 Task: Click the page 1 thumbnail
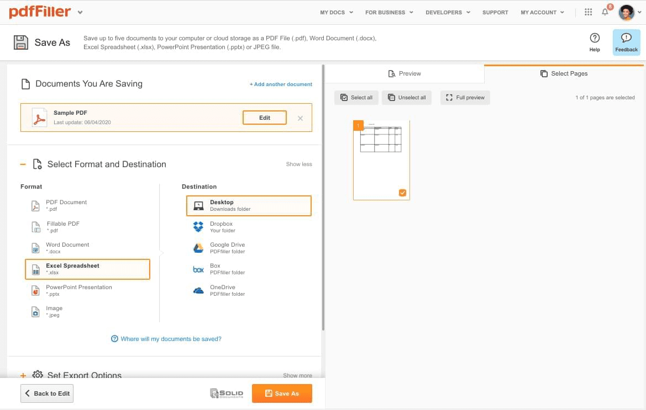pyautogui.click(x=381, y=160)
